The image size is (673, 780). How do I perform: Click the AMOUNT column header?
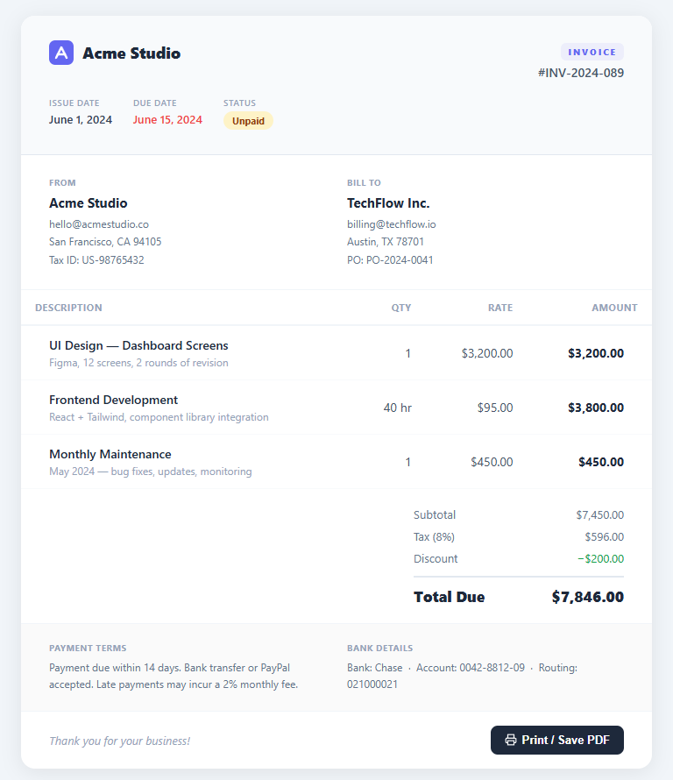tap(614, 308)
